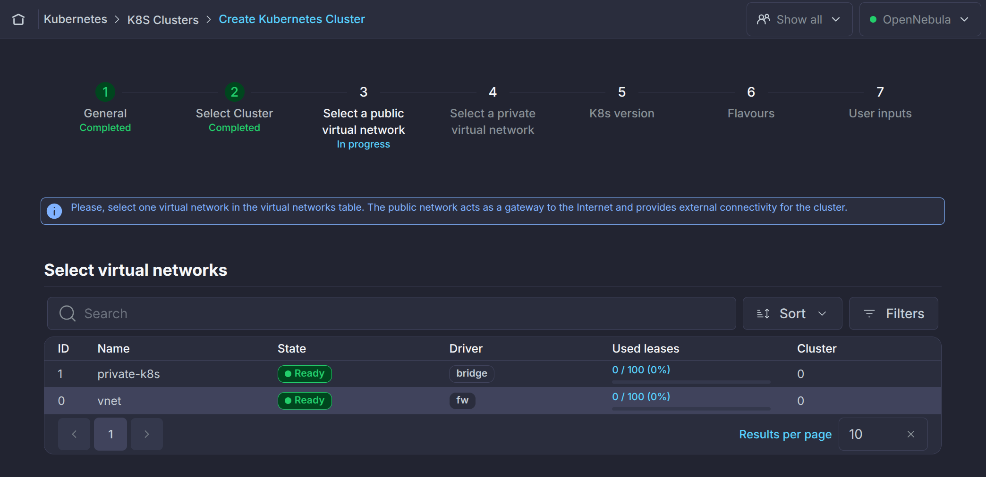Focus the virtual networks Search field

pyautogui.click(x=391, y=313)
